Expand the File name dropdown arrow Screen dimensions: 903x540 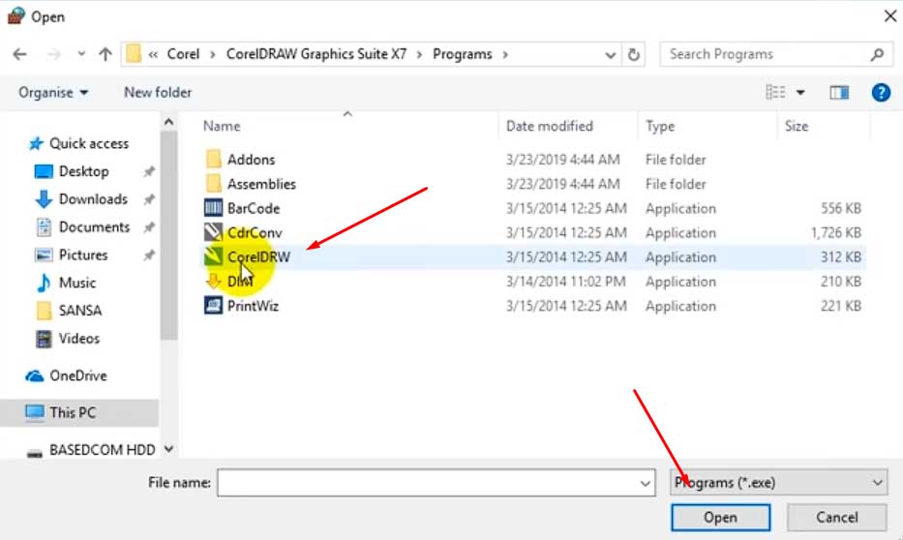click(646, 483)
